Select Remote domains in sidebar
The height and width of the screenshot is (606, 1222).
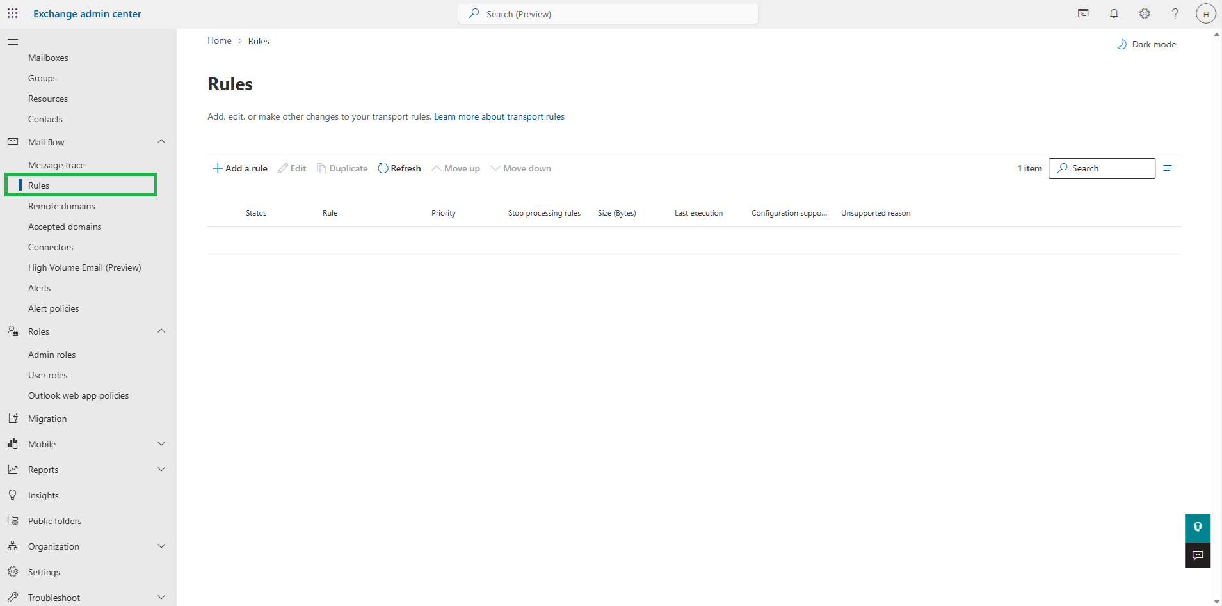click(x=61, y=206)
